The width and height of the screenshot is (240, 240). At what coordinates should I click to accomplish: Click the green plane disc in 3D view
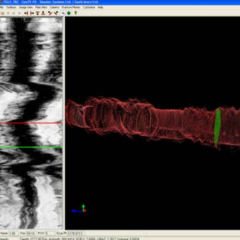[x=217, y=127]
